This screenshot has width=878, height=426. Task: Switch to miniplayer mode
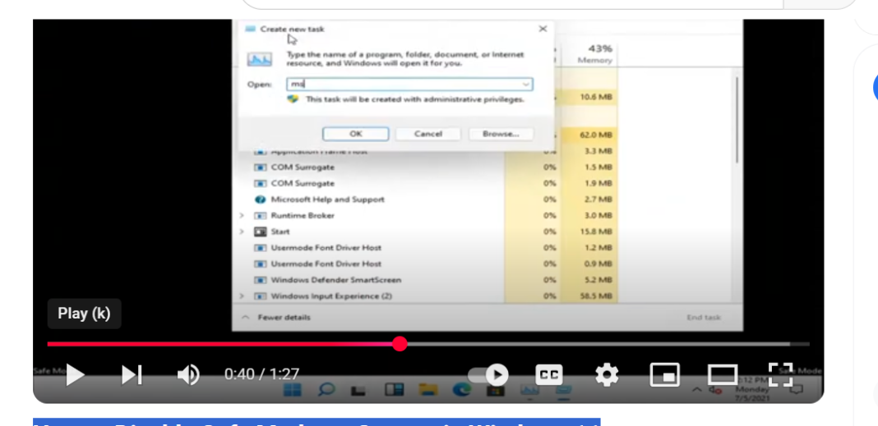[664, 374]
